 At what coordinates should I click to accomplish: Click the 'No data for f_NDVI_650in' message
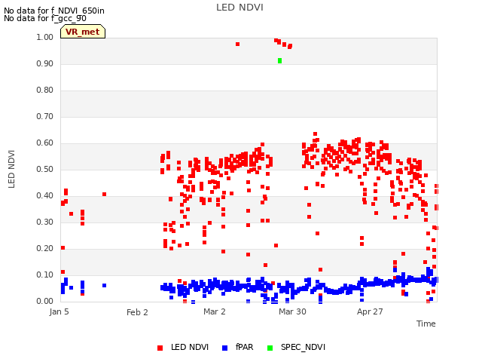[x=54, y=11]
